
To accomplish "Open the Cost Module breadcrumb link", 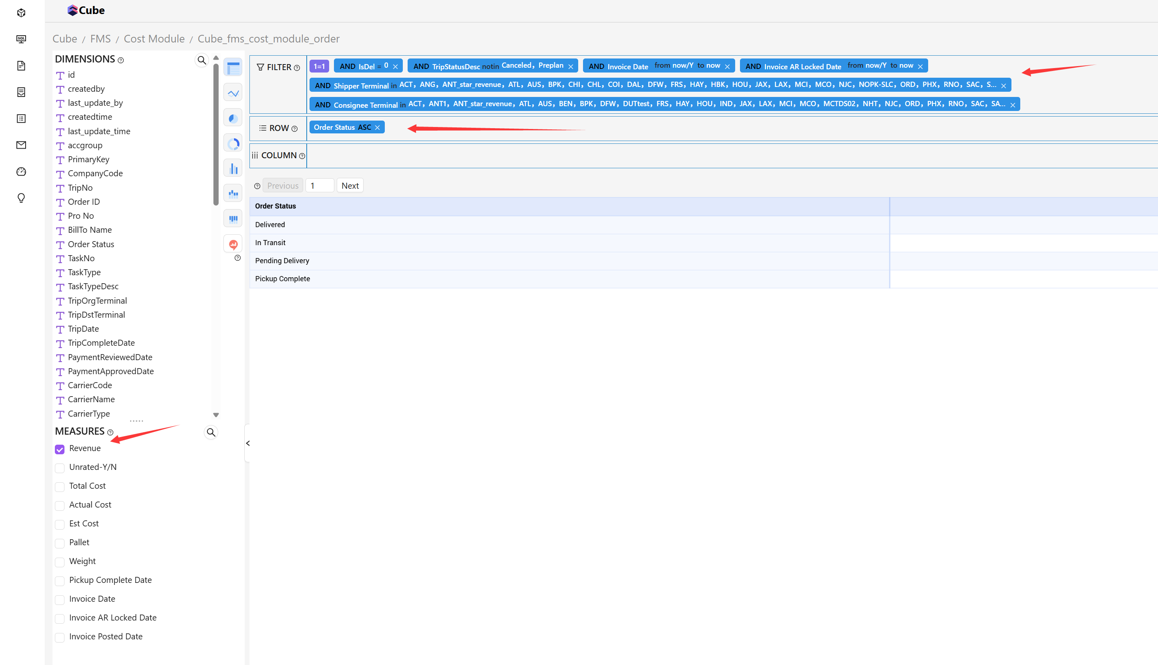I will [x=154, y=39].
